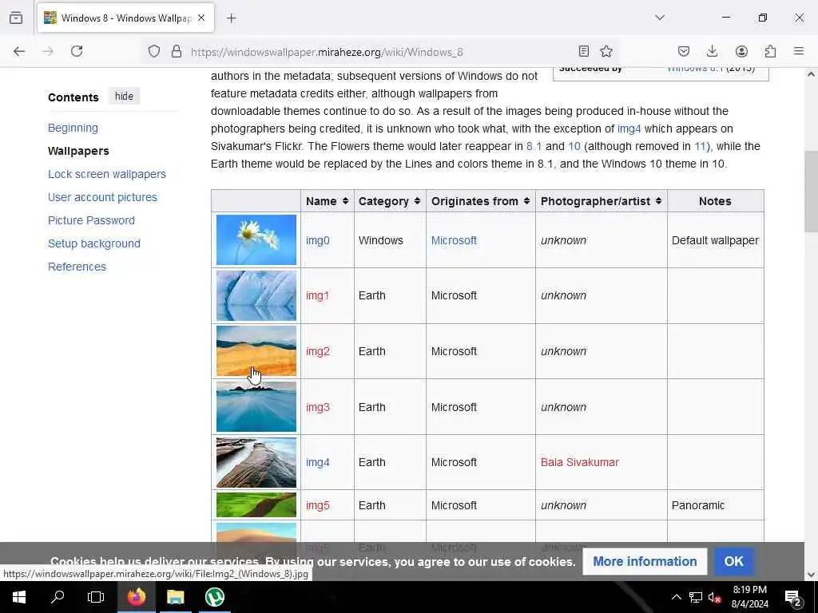This screenshot has height=613, width=818.
Task: Open Bala Sivakumar photographer link
Action: [580, 462]
